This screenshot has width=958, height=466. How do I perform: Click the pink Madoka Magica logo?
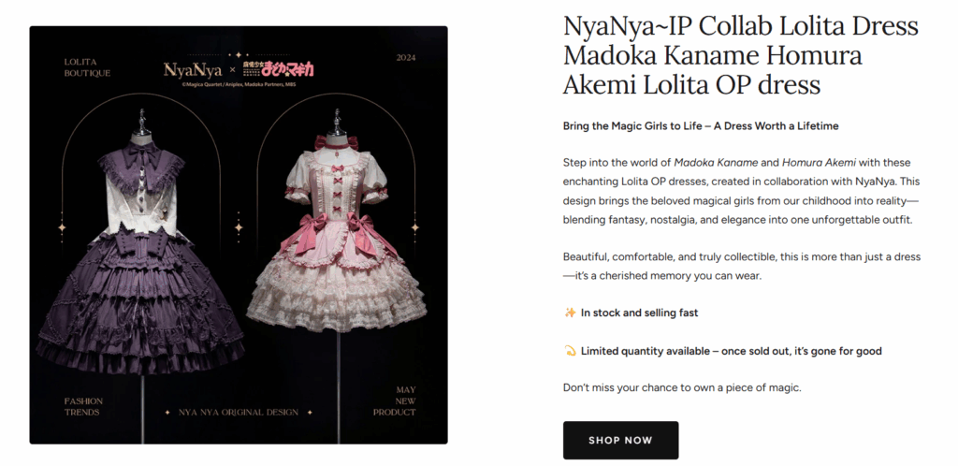tap(274, 69)
